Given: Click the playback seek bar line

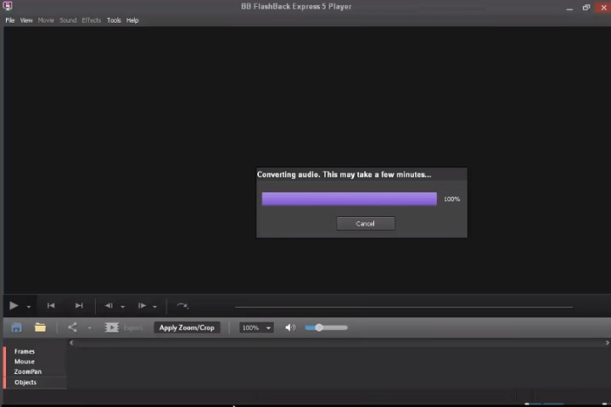Looking at the screenshot, I should click(x=404, y=307).
